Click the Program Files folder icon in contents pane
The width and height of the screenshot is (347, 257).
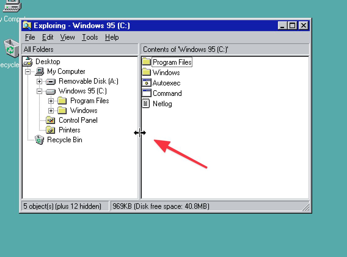click(x=147, y=62)
